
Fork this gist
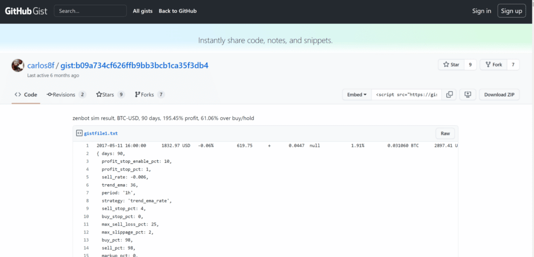tap(493, 64)
